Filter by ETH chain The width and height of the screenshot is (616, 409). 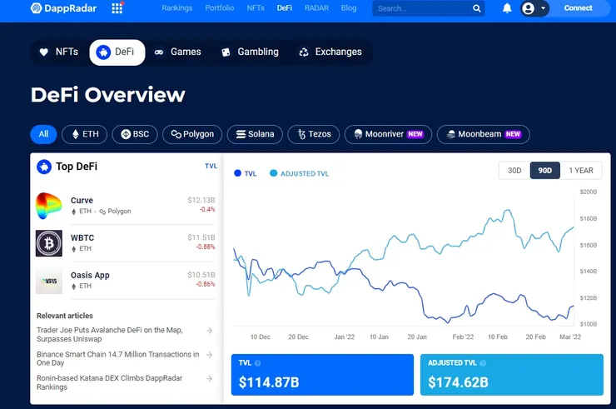click(x=84, y=134)
